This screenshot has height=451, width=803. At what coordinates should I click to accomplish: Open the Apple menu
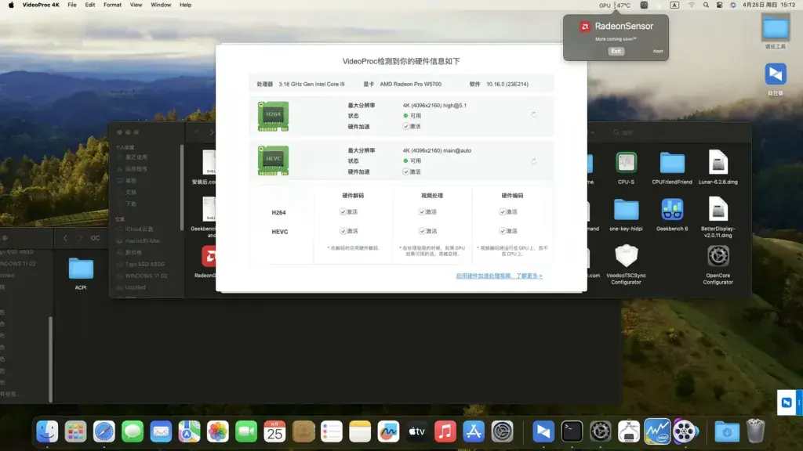[x=11, y=5]
